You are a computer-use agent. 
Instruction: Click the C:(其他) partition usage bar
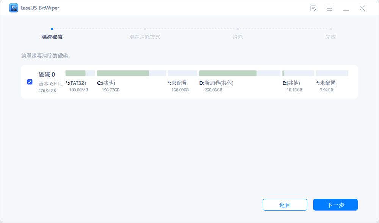pyautogui.click(x=131, y=73)
